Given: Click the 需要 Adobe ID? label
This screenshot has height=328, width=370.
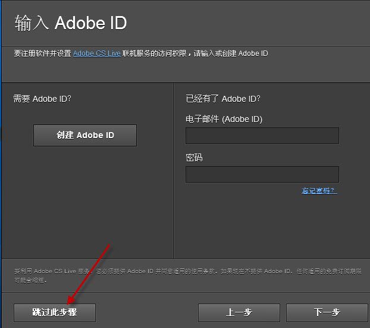Looking at the screenshot, I should click(42, 98).
